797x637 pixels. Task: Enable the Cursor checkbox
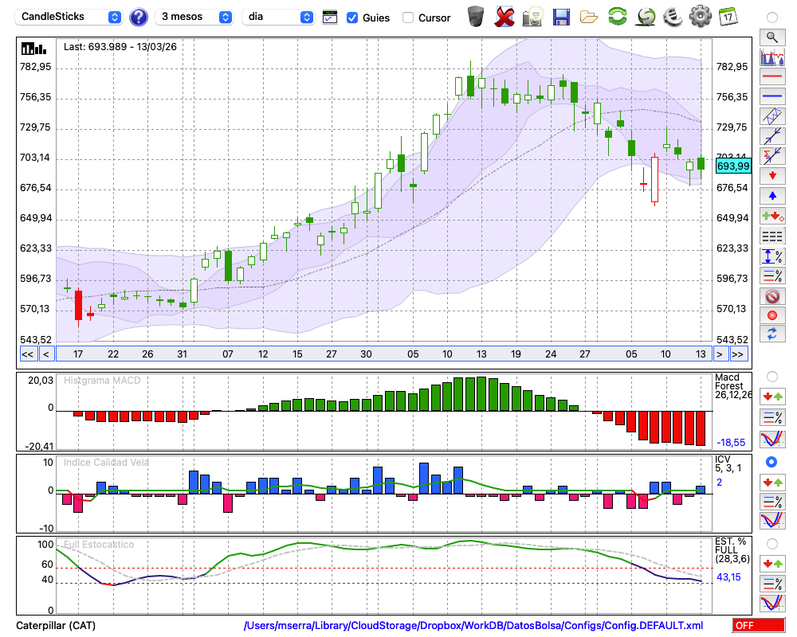[408, 18]
